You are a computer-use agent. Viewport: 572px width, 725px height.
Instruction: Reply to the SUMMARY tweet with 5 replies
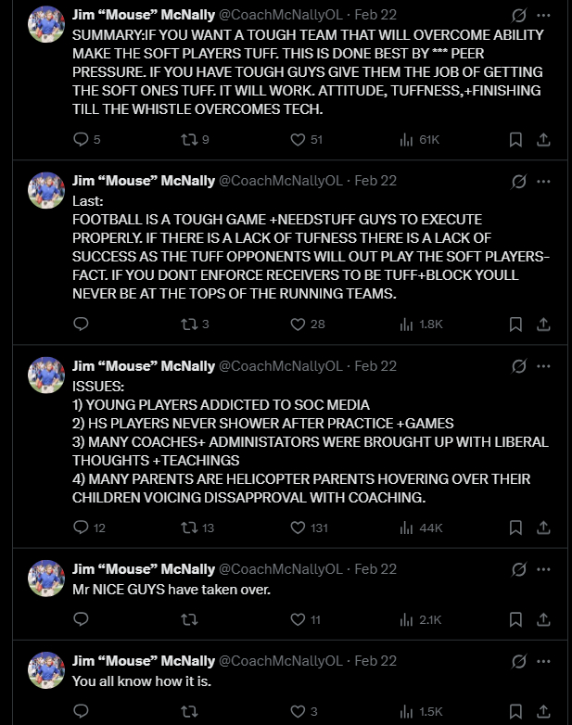point(81,139)
